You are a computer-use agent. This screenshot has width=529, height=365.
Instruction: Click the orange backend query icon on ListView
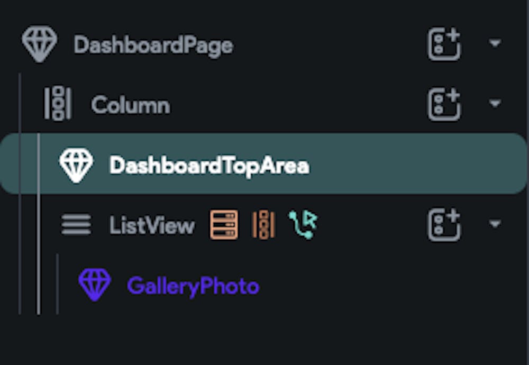(x=224, y=224)
